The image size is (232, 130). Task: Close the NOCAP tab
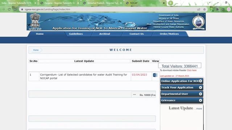coord(164,3)
